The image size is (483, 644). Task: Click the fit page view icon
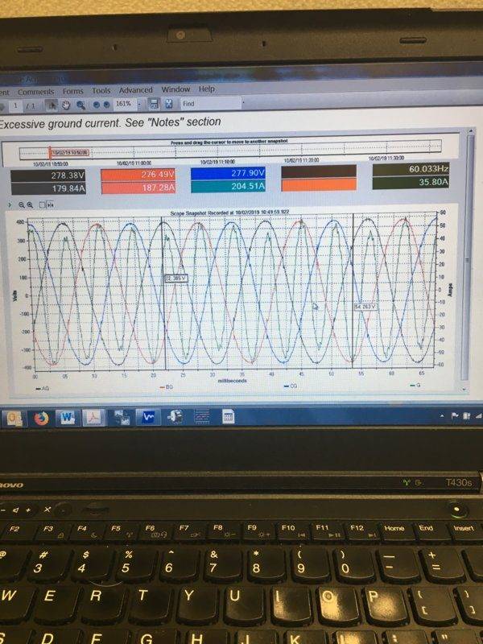point(169,104)
